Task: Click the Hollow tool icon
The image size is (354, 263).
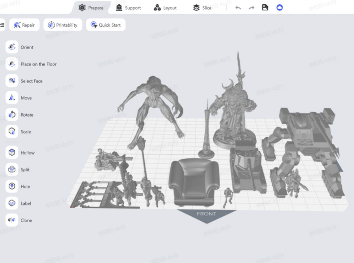Action: [12, 153]
